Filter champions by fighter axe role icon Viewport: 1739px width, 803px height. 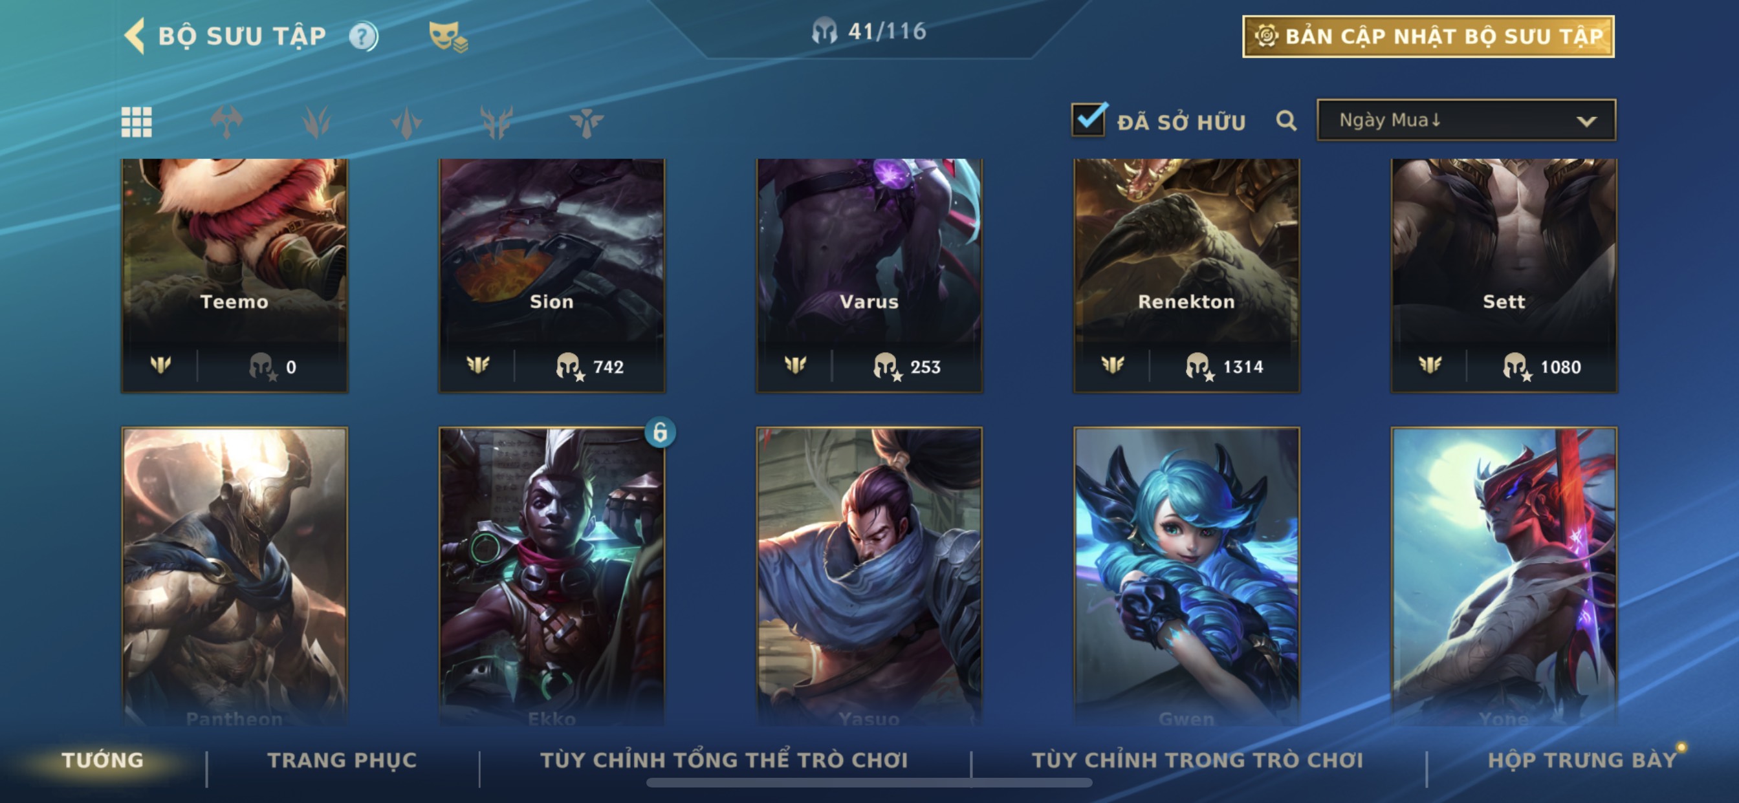click(226, 122)
